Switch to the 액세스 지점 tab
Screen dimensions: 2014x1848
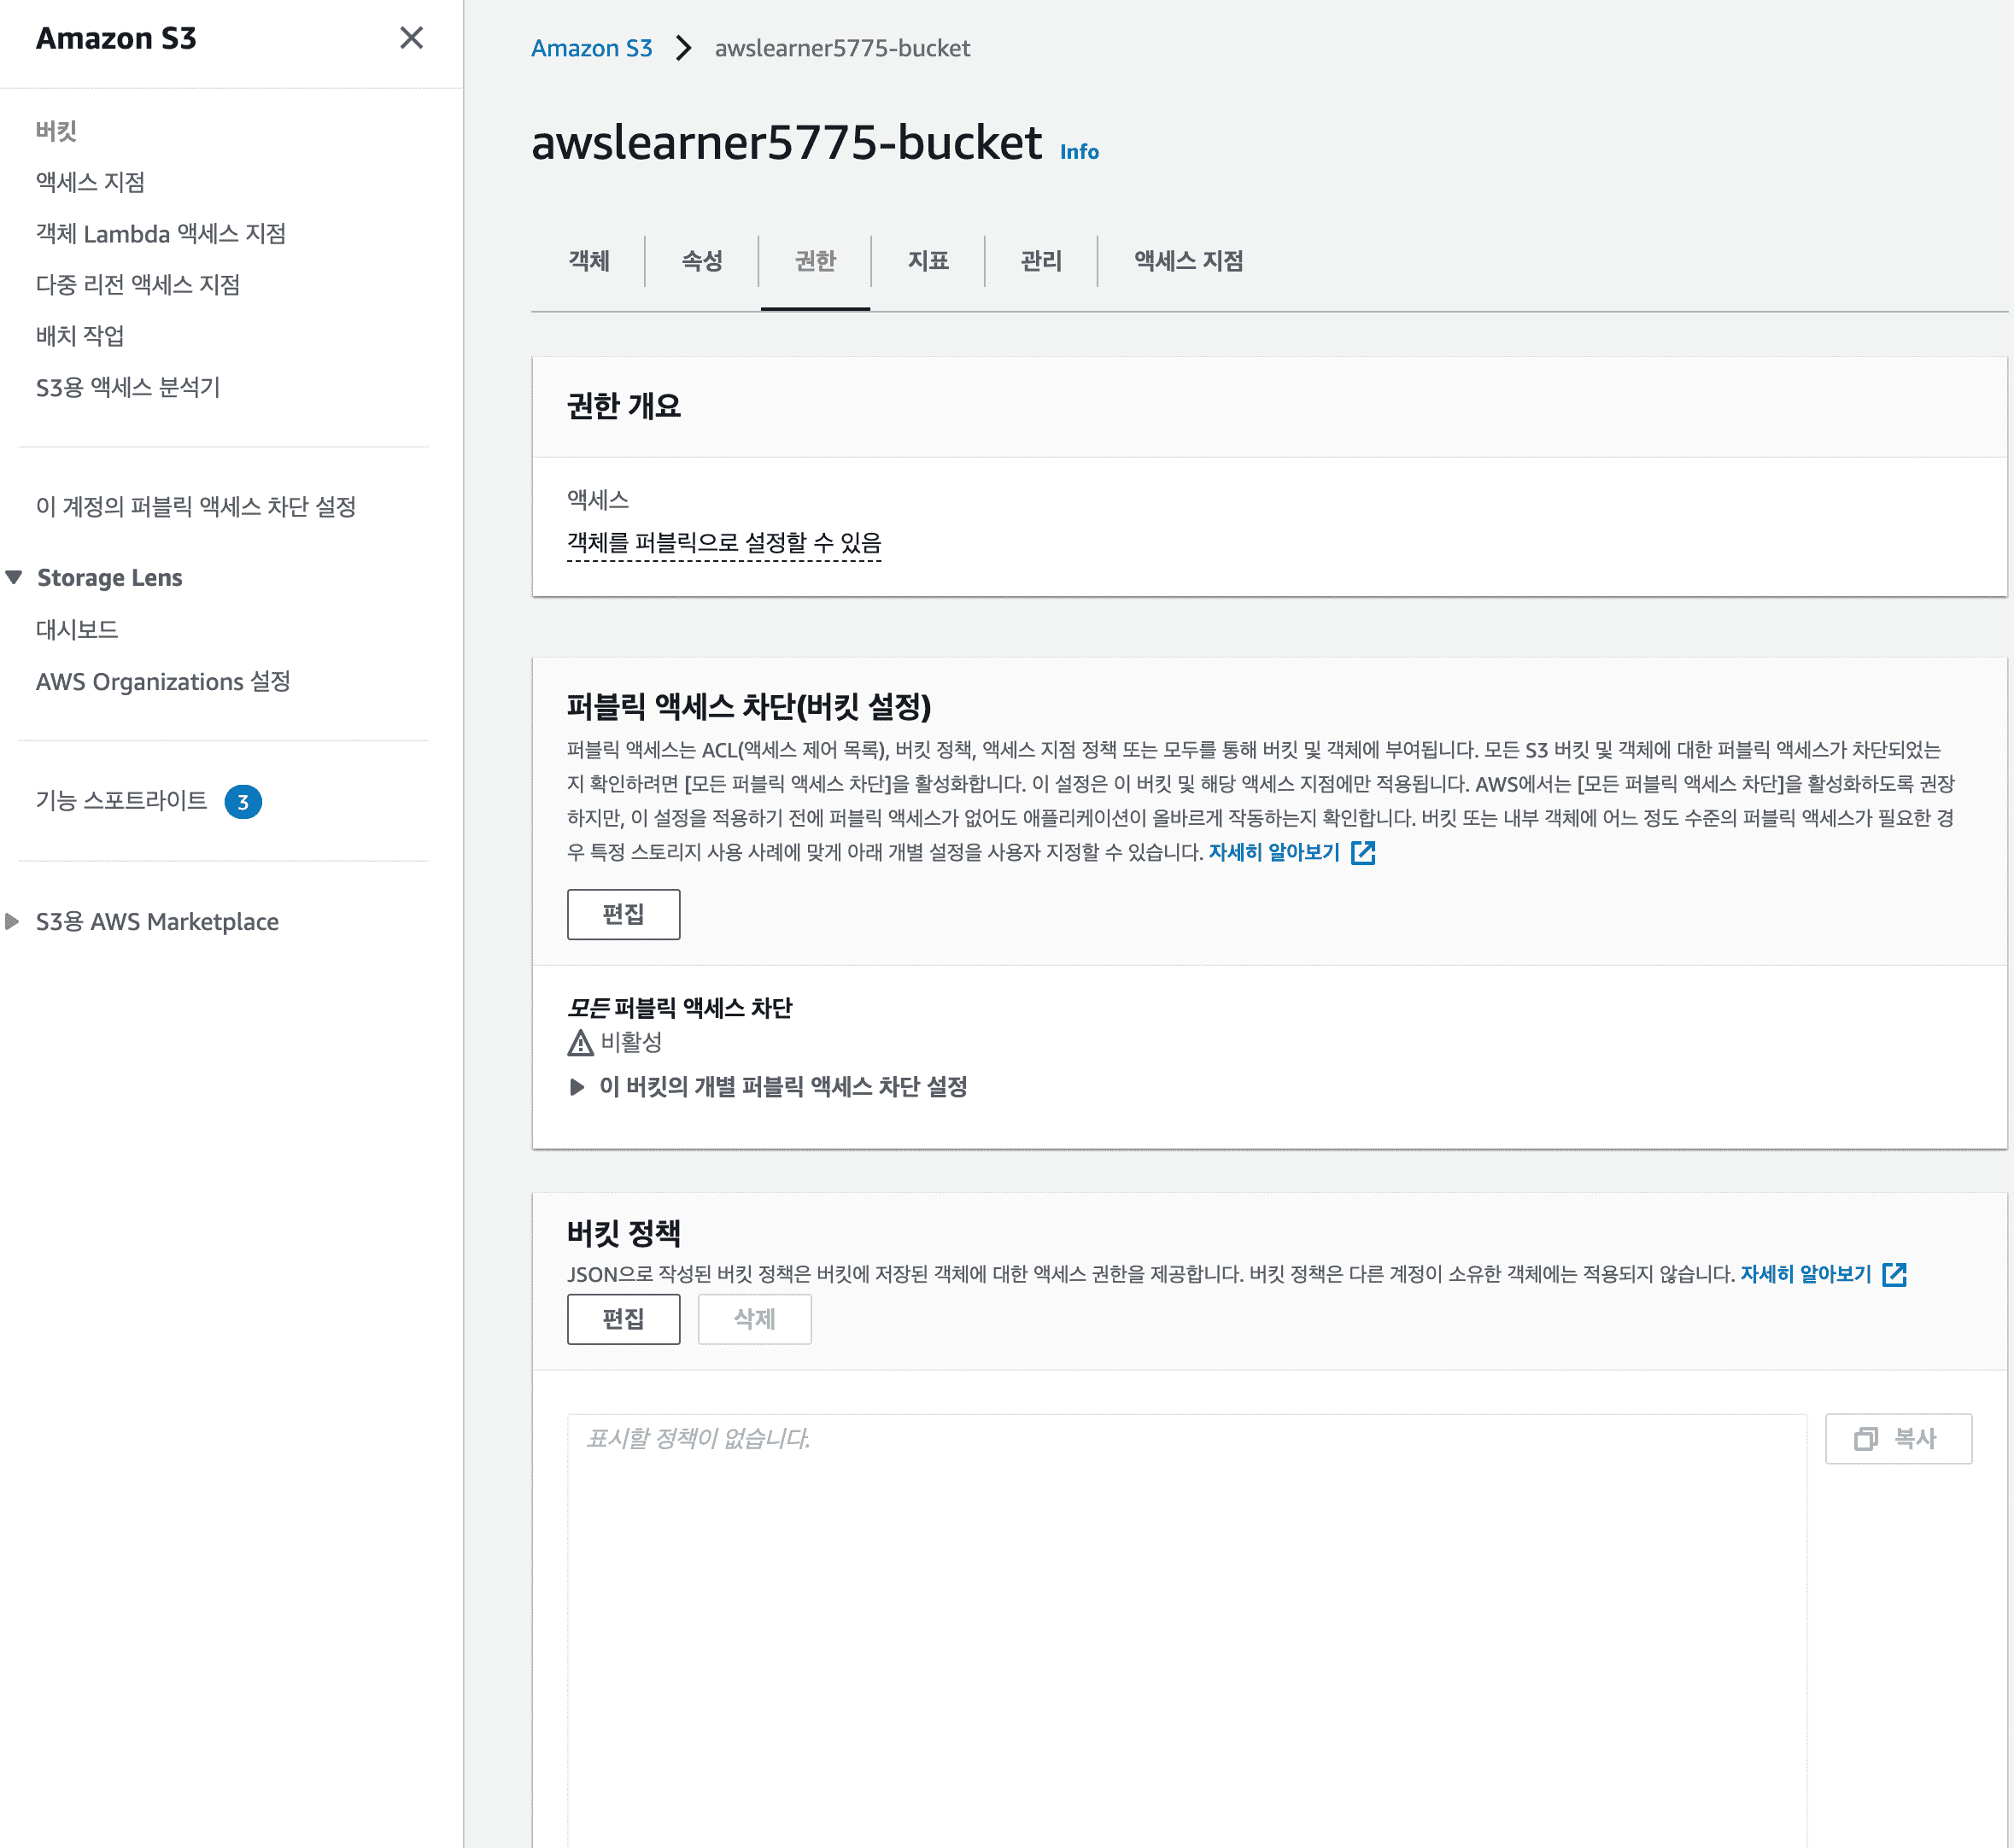point(1188,261)
